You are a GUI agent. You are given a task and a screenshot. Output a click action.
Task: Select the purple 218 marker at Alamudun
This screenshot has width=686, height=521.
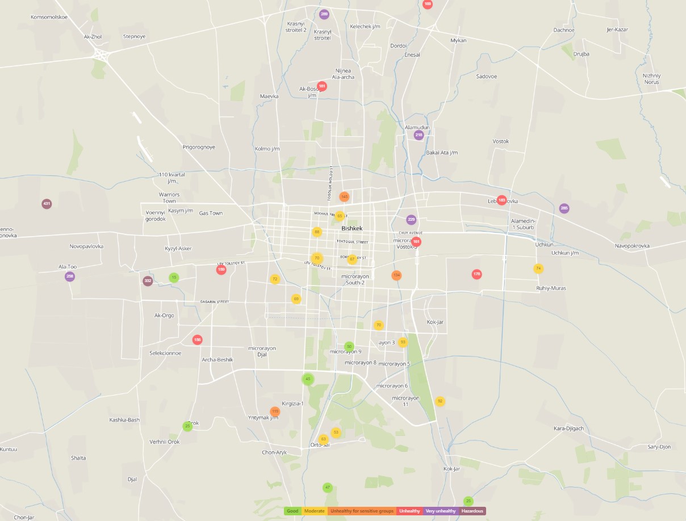click(419, 135)
